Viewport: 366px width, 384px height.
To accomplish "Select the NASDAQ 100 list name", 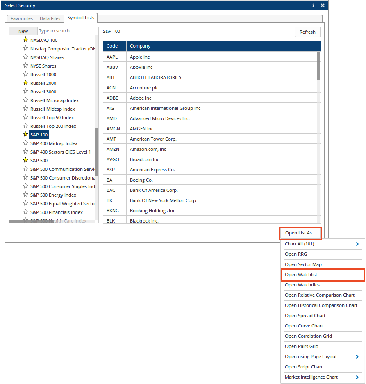I will tap(44, 40).
